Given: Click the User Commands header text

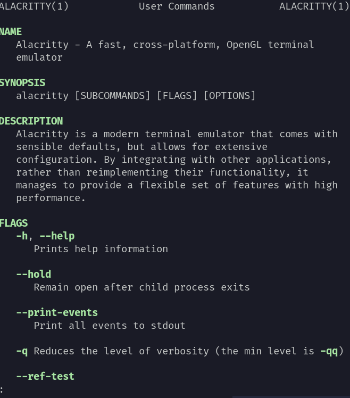Looking at the screenshot, I should click(x=177, y=6).
